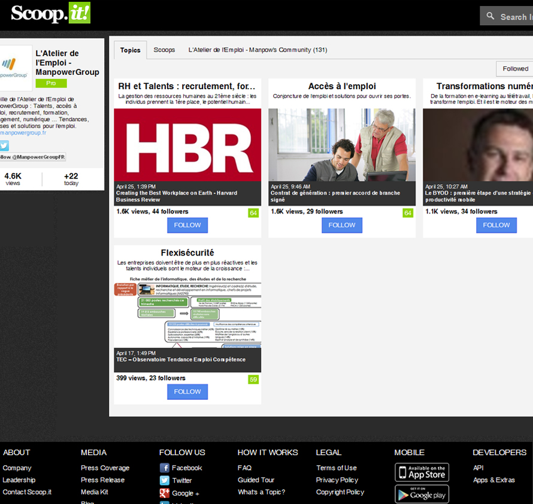Click the green Pro badge

(x=52, y=83)
